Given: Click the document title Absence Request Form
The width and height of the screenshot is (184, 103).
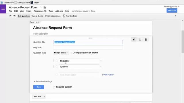Looking at the screenshot, I should coord(23,7).
